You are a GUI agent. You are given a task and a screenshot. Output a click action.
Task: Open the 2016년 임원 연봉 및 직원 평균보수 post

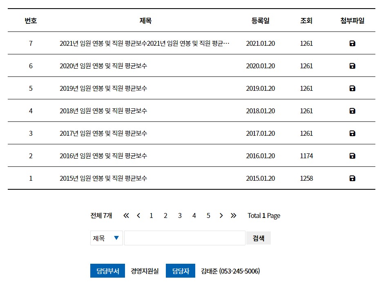pos(103,156)
